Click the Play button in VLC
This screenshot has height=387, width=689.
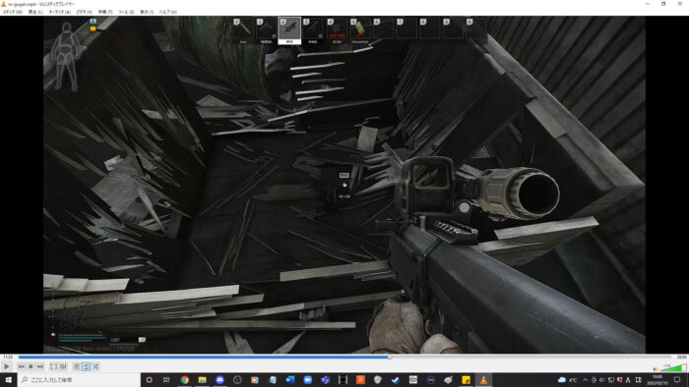coord(7,366)
